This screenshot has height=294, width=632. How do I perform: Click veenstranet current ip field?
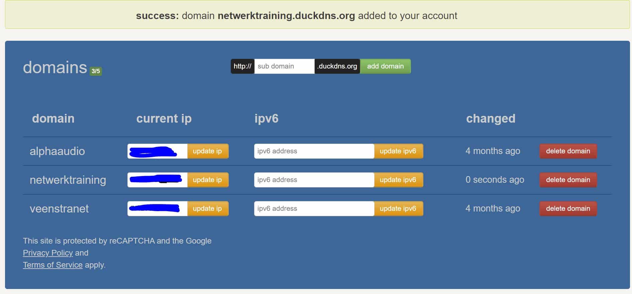point(157,208)
